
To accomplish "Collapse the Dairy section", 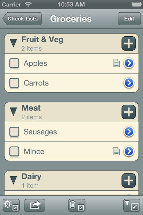I will click(13, 180).
